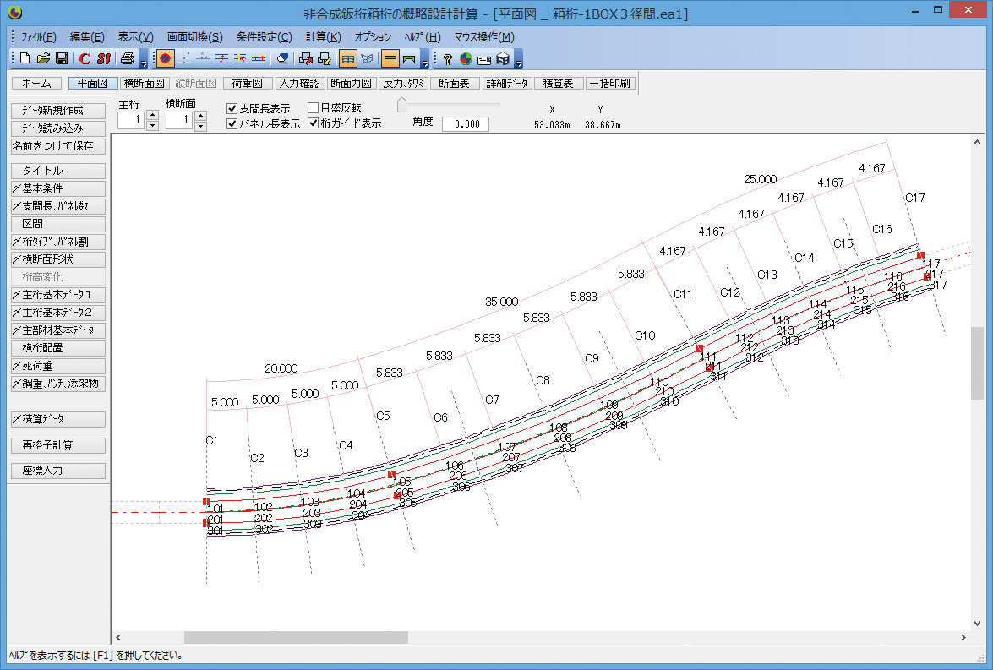This screenshot has width=993, height=670.
Task: Increase the 主桁 spinner value
Action: 152,115
